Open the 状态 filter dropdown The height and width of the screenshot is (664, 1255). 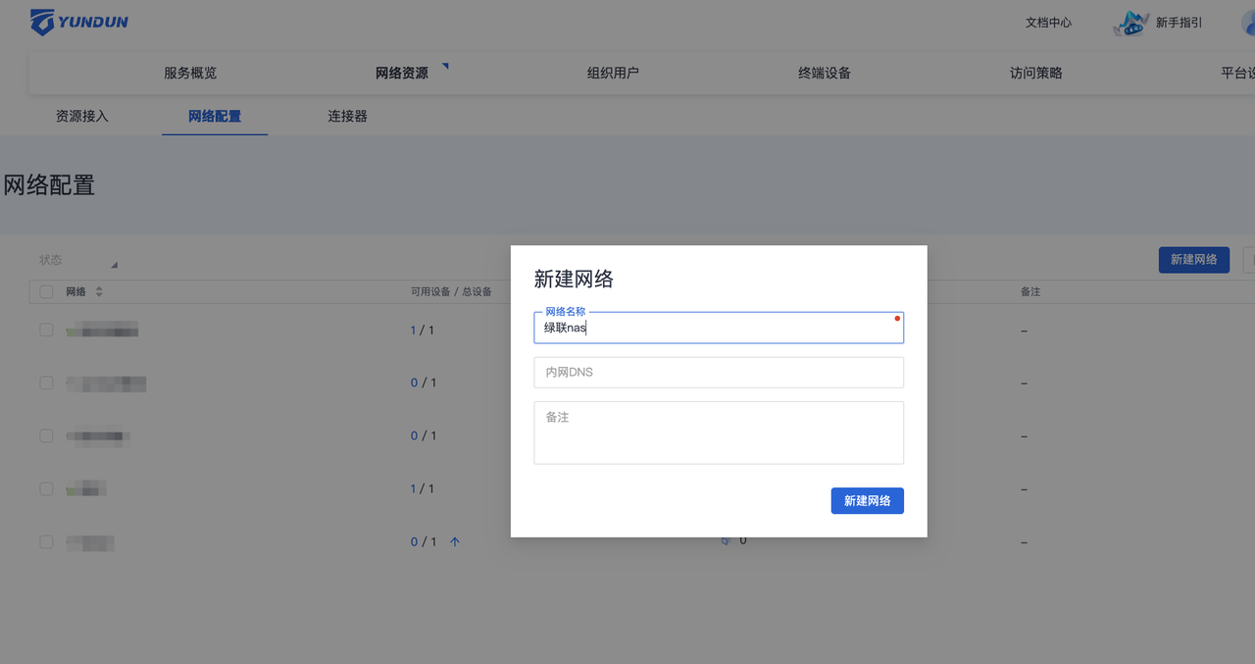click(x=78, y=261)
